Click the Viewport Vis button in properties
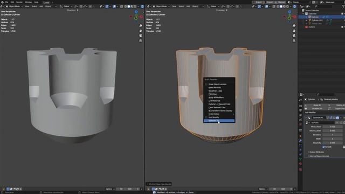The width and height of the screenshot is (345, 194). (317, 108)
